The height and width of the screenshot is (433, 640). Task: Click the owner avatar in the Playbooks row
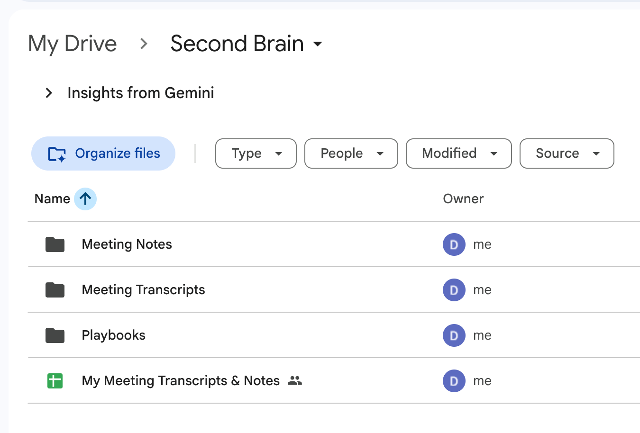tap(454, 335)
